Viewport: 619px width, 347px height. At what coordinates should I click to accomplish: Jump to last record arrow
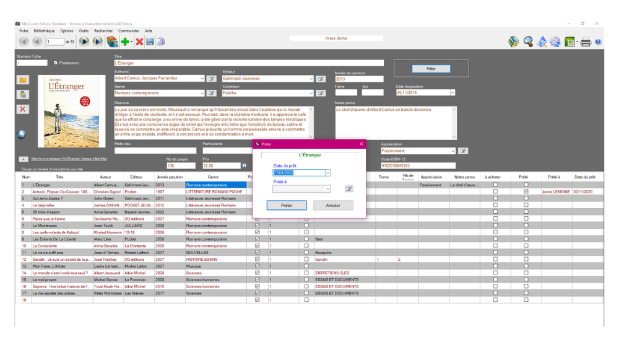click(x=98, y=41)
